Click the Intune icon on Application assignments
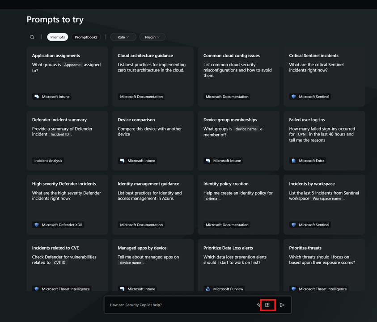 pyautogui.click(x=37, y=97)
